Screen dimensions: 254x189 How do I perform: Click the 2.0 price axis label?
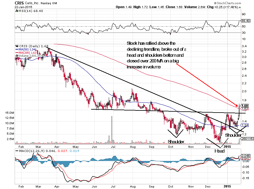(x=244, y=91)
